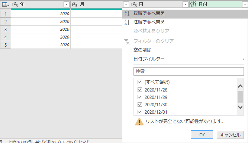Click the ascending sort A-Z icon
This screenshot has height=143, width=248.
(127, 14)
